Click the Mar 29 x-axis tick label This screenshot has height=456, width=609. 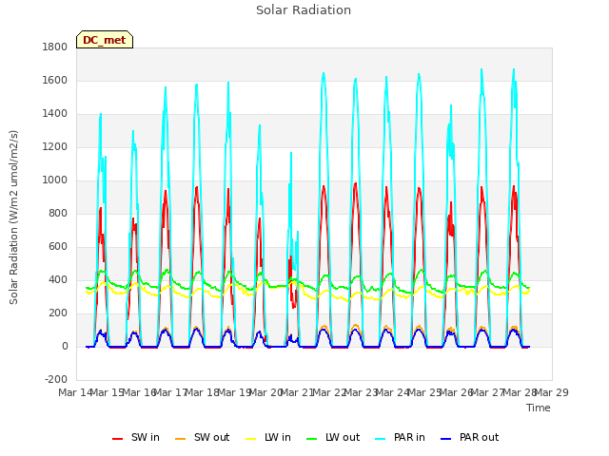coord(552,392)
